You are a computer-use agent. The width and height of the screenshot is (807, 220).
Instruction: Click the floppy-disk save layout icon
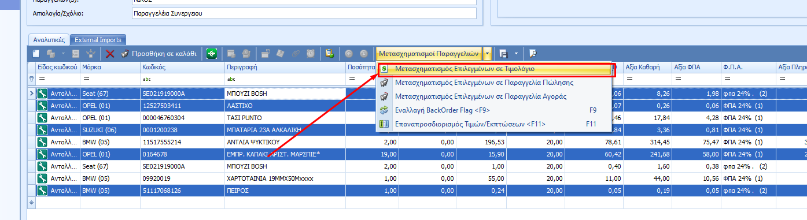(x=503, y=54)
